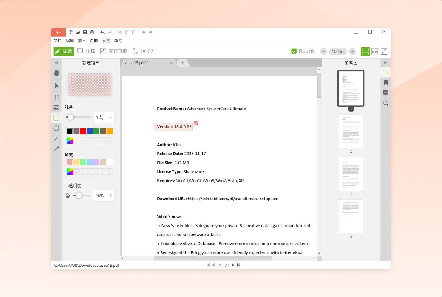Select the Text tool

tap(56, 97)
